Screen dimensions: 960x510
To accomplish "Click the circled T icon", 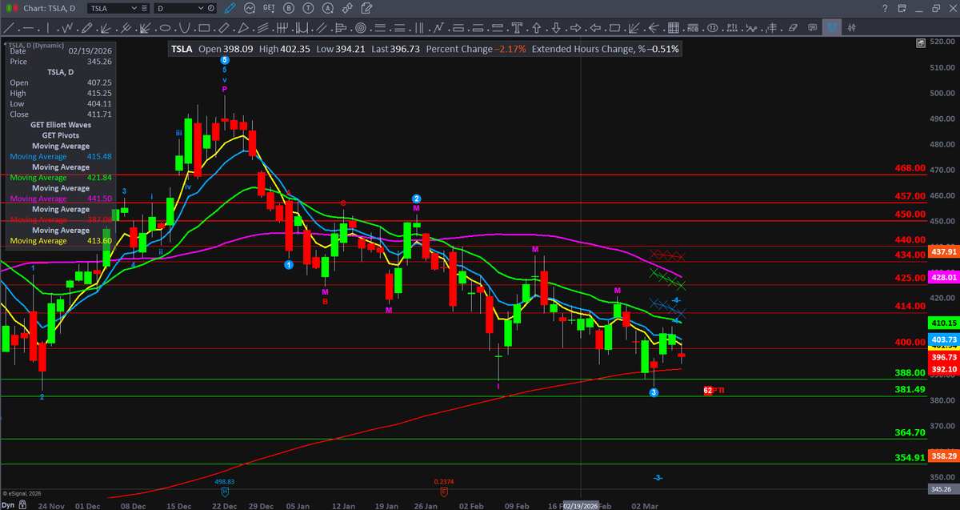I will [x=308, y=8].
